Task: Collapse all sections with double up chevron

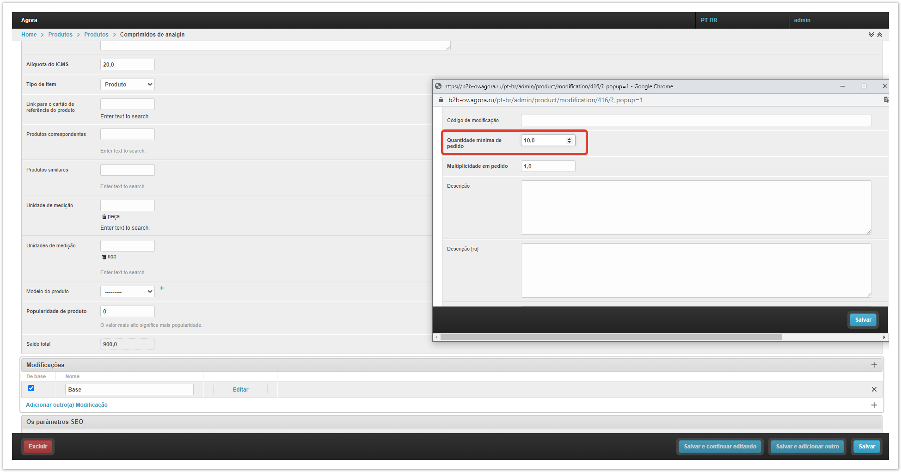Action: coord(880,35)
